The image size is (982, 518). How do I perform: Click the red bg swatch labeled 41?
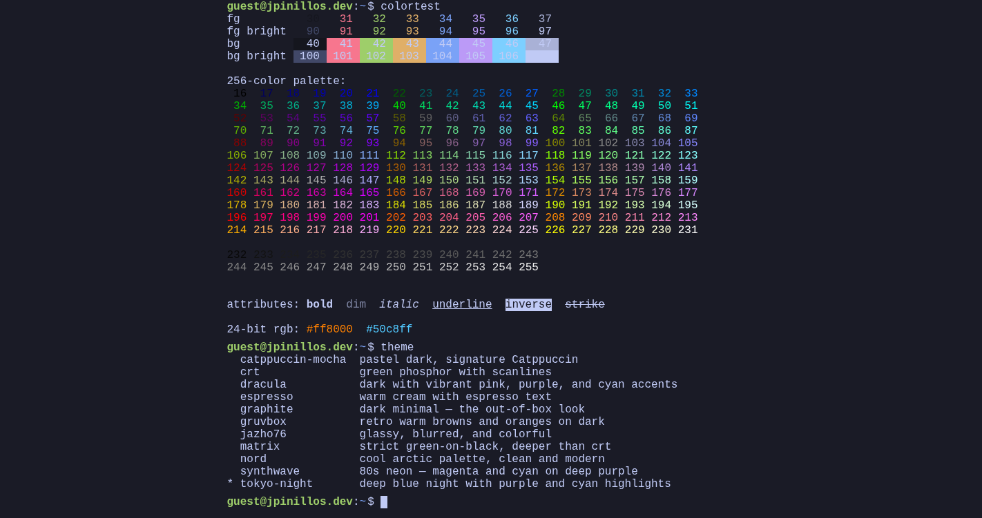343,44
